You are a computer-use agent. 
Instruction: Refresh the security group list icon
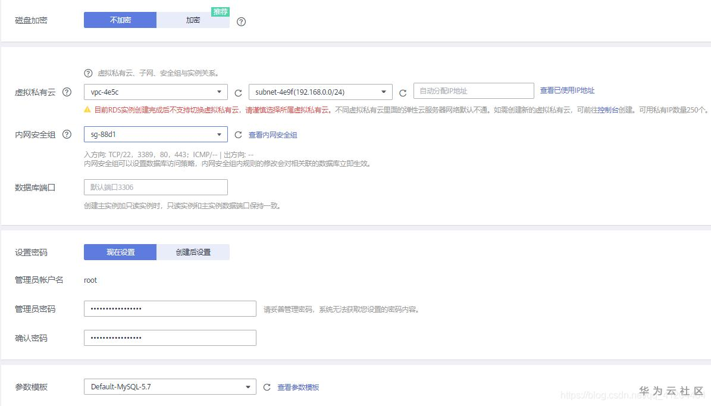click(238, 135)
